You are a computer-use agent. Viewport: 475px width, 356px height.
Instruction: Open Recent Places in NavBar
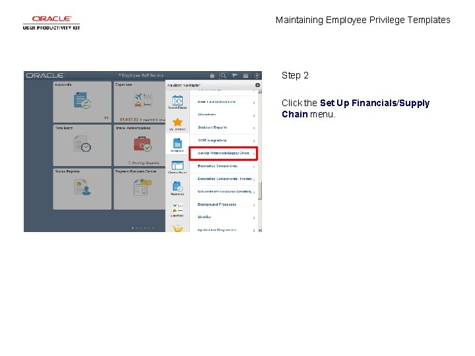[177, 102]
